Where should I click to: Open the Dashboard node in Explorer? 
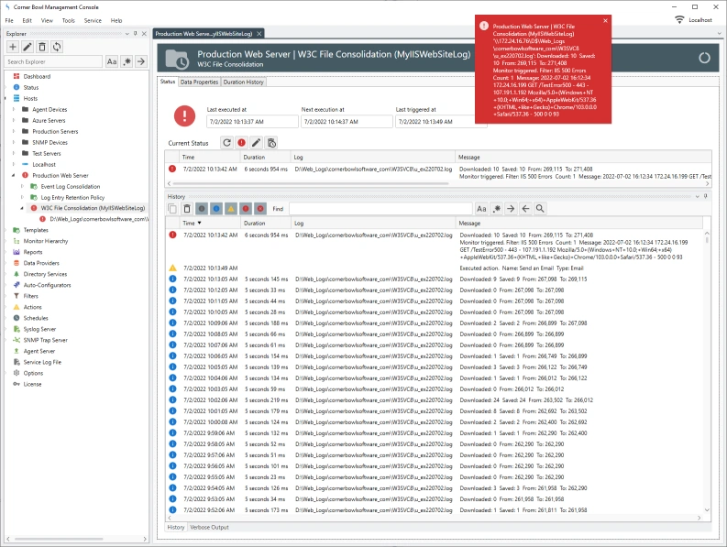click(x=37, y=76)
